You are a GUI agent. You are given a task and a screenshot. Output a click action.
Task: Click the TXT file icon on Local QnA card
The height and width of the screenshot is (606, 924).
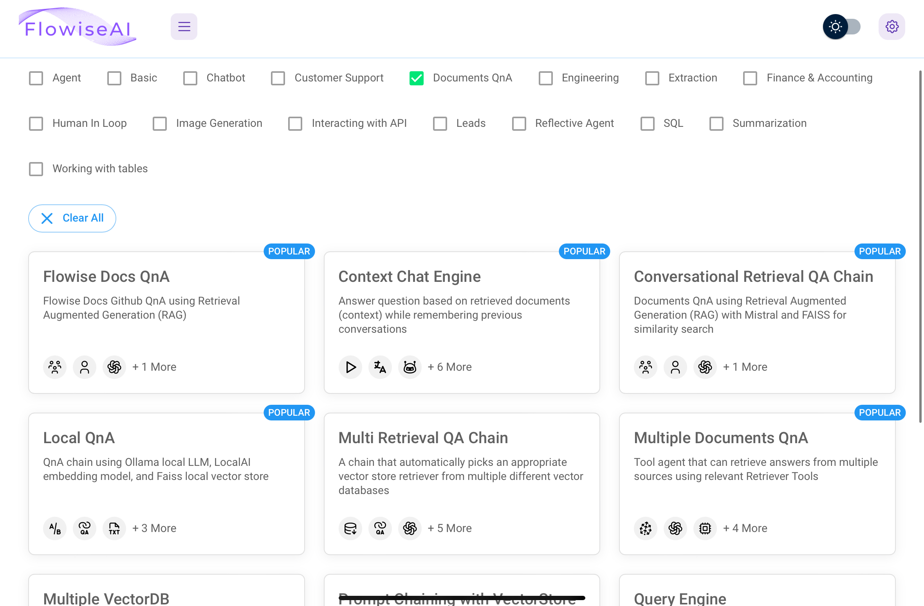tap(114, 528)
